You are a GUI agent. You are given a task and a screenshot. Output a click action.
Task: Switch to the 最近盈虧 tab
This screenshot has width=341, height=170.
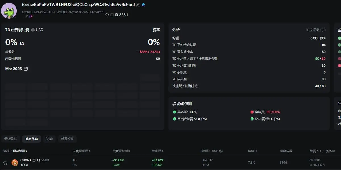(x=10, y=139)
